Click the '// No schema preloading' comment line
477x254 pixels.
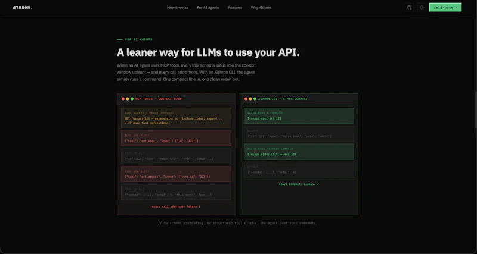[x=237, y=223]
